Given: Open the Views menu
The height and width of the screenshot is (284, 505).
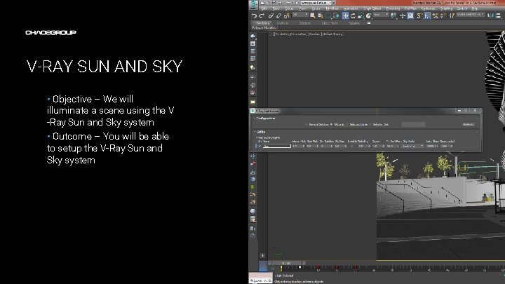Looking at the screenshot, I should pyautogui.click(x=302, y=8).
